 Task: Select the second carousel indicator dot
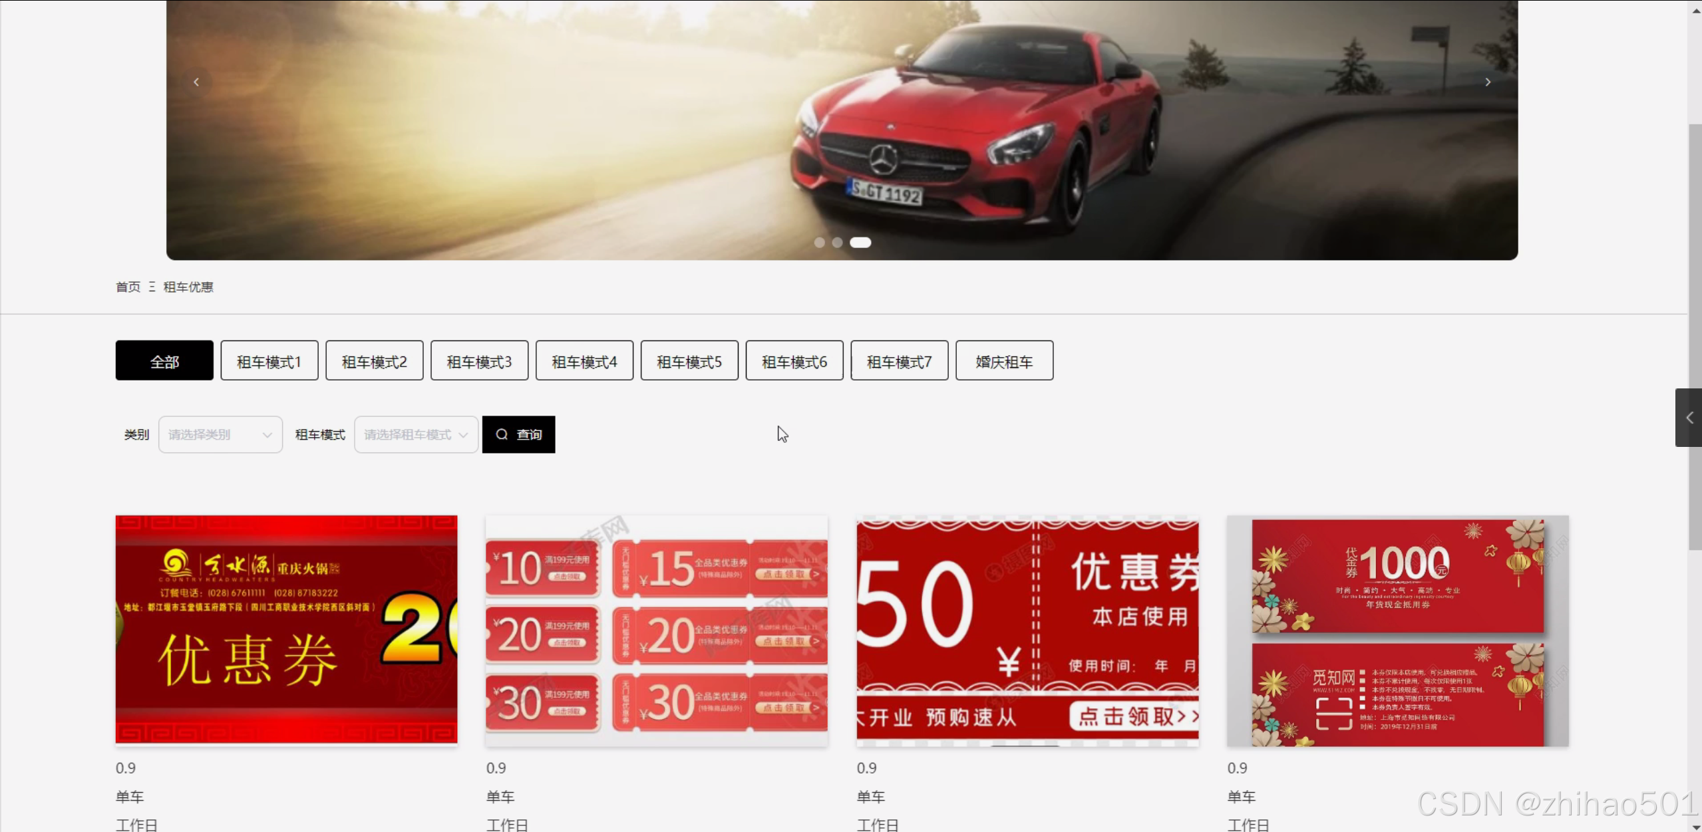(x=837, y=243)
